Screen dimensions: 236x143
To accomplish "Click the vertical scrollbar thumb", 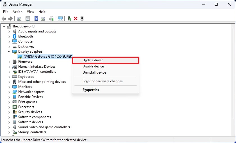I will [233, 73].
